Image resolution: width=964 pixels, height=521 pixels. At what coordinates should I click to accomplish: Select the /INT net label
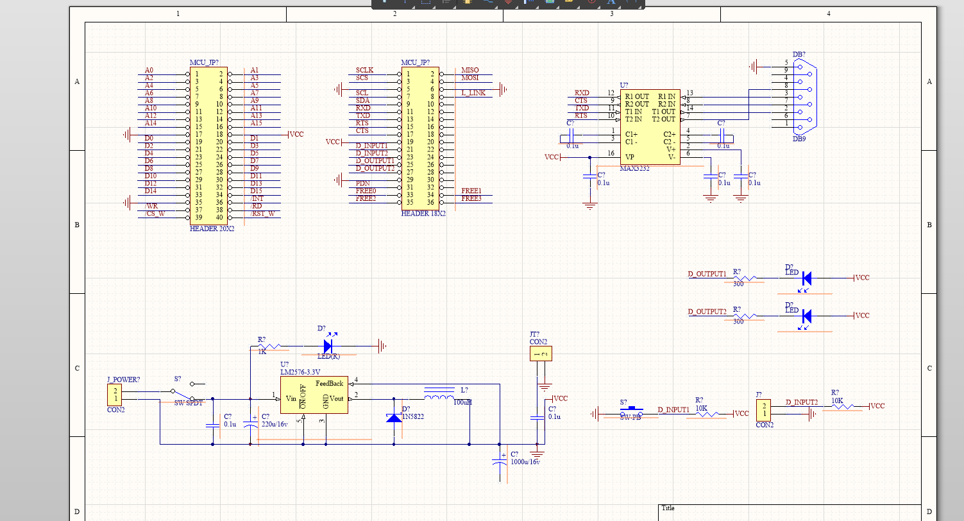[x=257, y=198]
